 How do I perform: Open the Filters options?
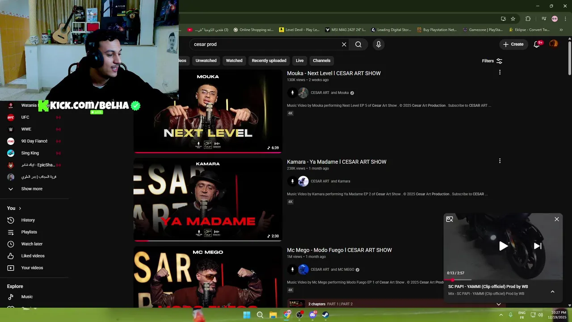point(492,61)
